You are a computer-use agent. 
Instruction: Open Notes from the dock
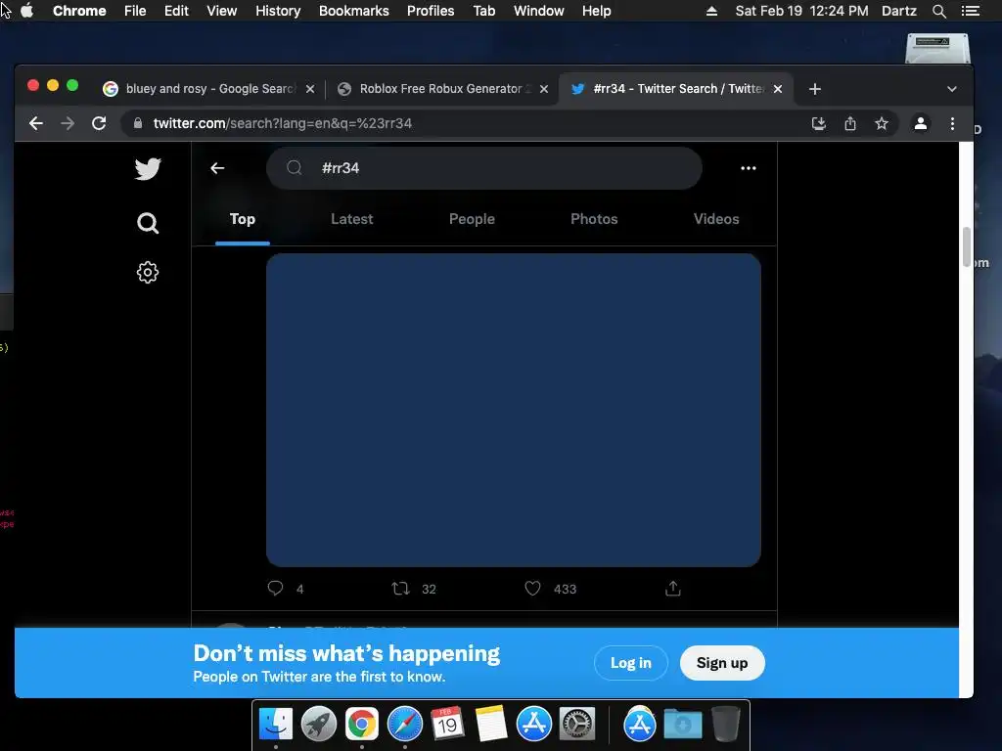[491, 725]
